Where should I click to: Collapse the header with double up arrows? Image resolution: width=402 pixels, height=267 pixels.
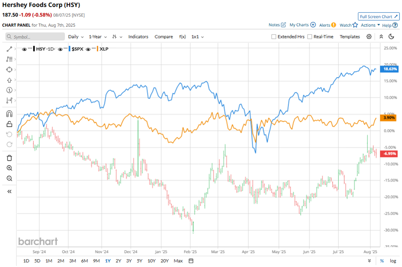(381, 37)
